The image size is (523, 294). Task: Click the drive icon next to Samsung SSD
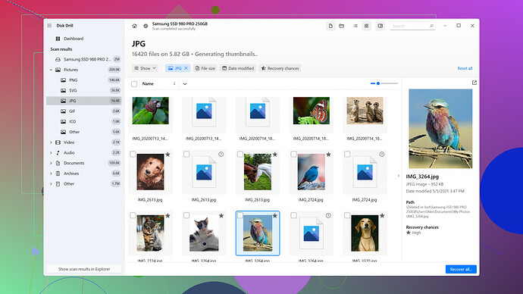58,59
